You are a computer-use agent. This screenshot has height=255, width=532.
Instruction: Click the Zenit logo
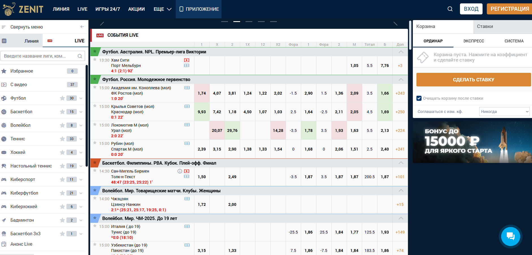(23, 9)
